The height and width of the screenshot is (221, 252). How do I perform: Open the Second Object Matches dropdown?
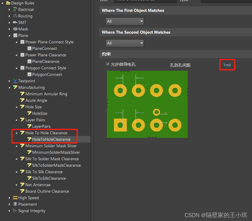point(125,43)
